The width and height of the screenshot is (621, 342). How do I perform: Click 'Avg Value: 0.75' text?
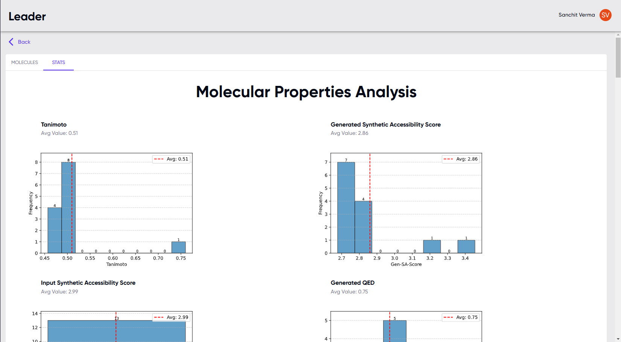point(350,292)
